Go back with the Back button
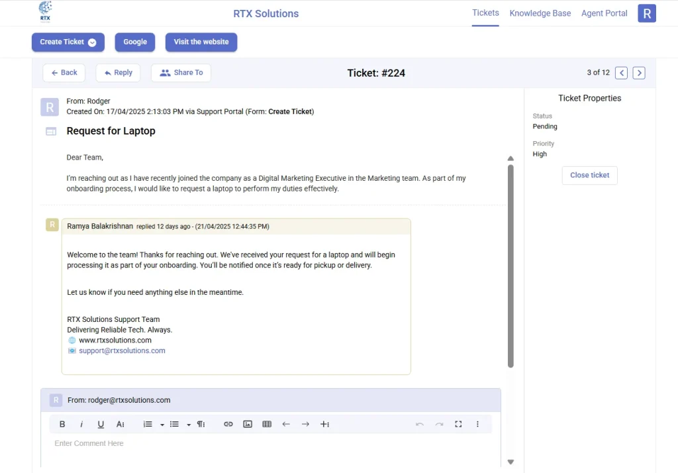This screenshot has width=678, height=473. click(x=64, y=73)
